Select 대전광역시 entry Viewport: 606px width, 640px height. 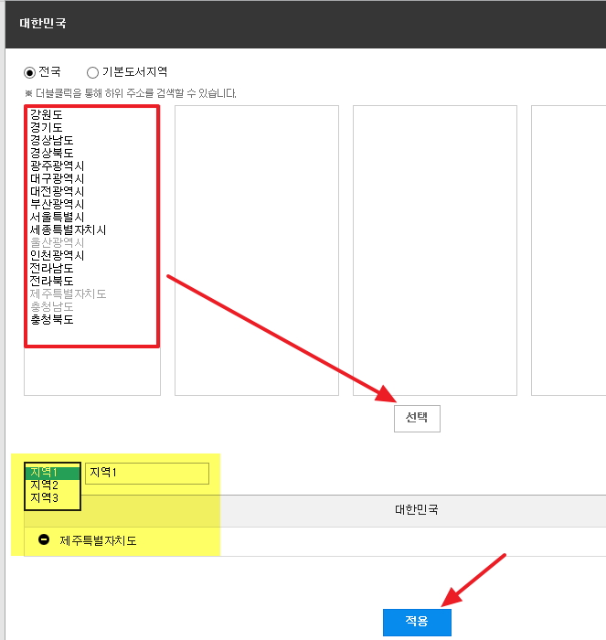point(58,191)
